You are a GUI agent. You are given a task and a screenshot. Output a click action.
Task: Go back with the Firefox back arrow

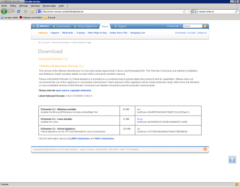tap(4, 12)
